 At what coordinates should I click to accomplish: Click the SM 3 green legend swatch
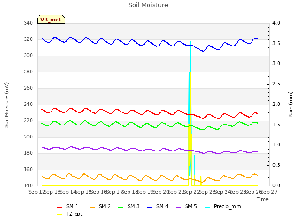click(121, 207)
